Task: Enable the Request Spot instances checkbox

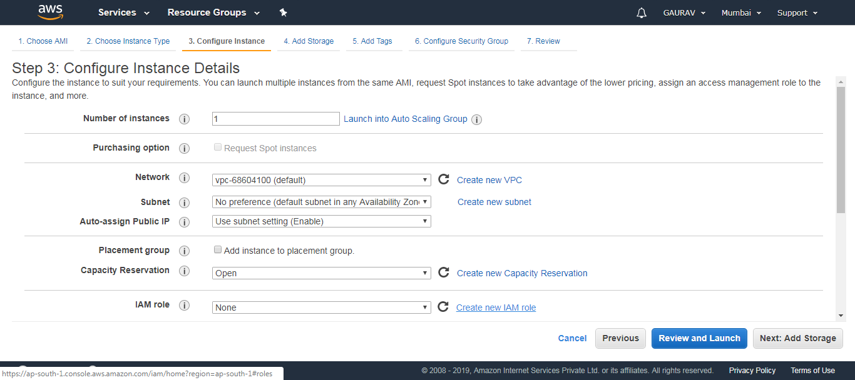Action: (217, 146)
